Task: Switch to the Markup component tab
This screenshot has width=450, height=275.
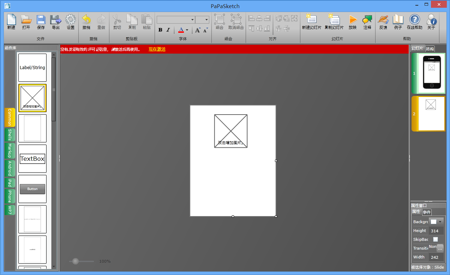Action: click(x=10, y=151)
